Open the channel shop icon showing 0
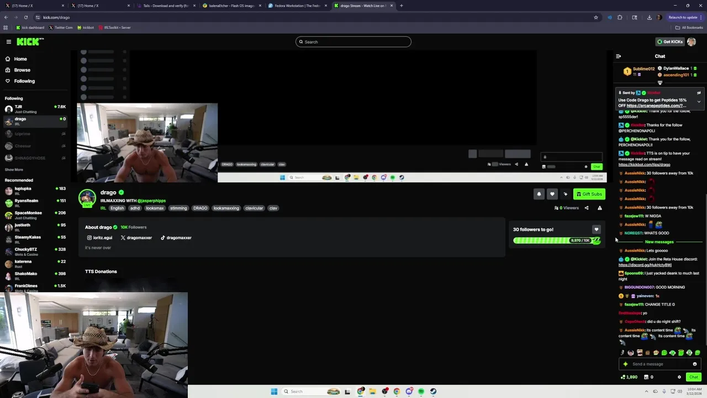This screenshot has height=398, width=707. [648, 377]
